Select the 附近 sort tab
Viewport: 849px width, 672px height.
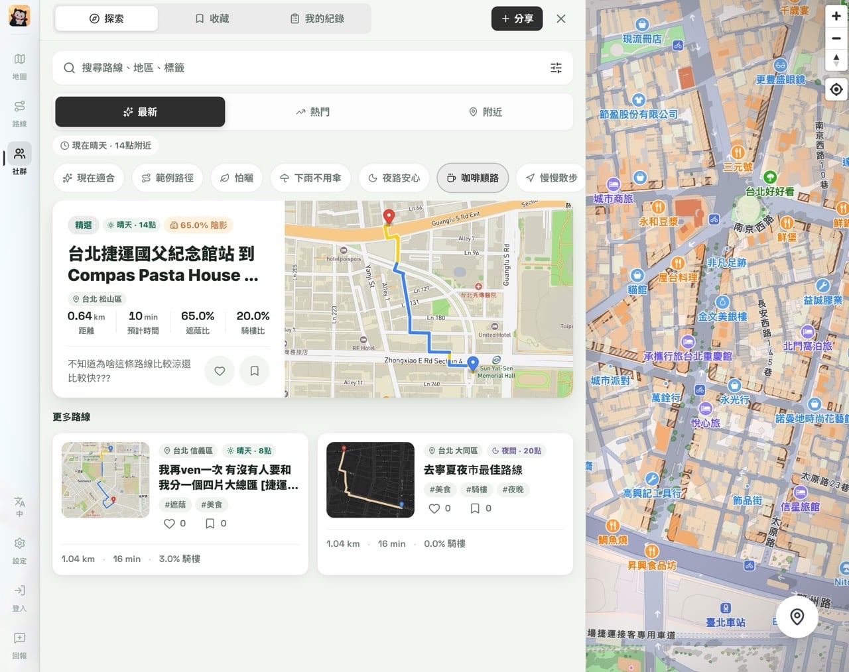pyautogui.click(x=485, y=112)
